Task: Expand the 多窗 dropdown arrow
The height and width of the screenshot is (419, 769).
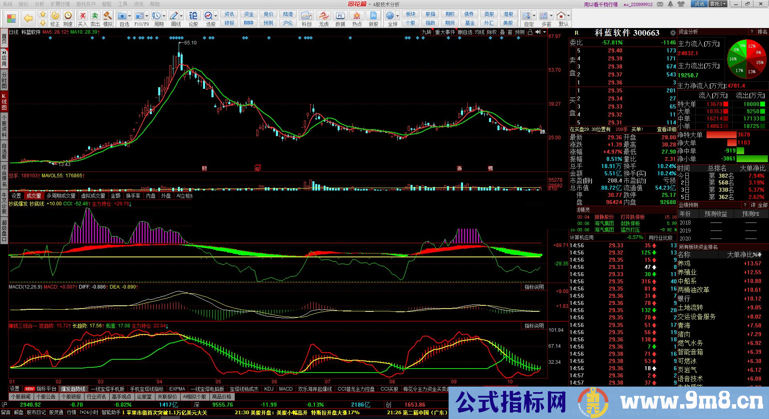Action: pyautogui.click(x=551, y=16)
